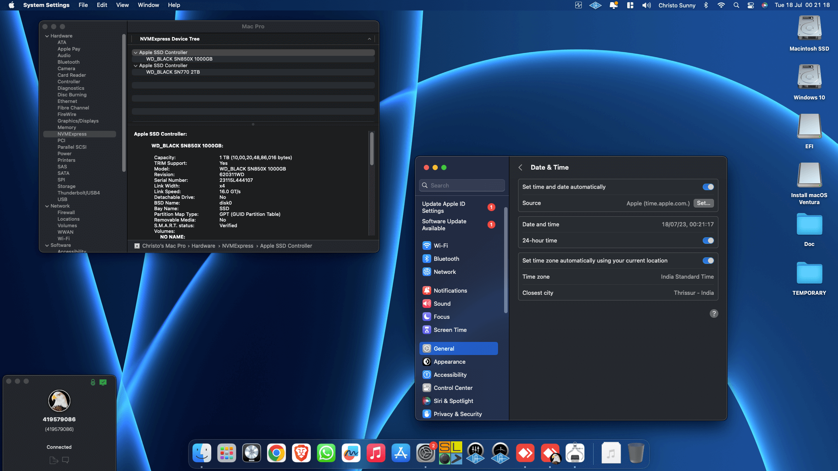Launch Logic Pro from the Dock
Screen dimensions: 838x471
pyautogui.click(x=251, y=454)
